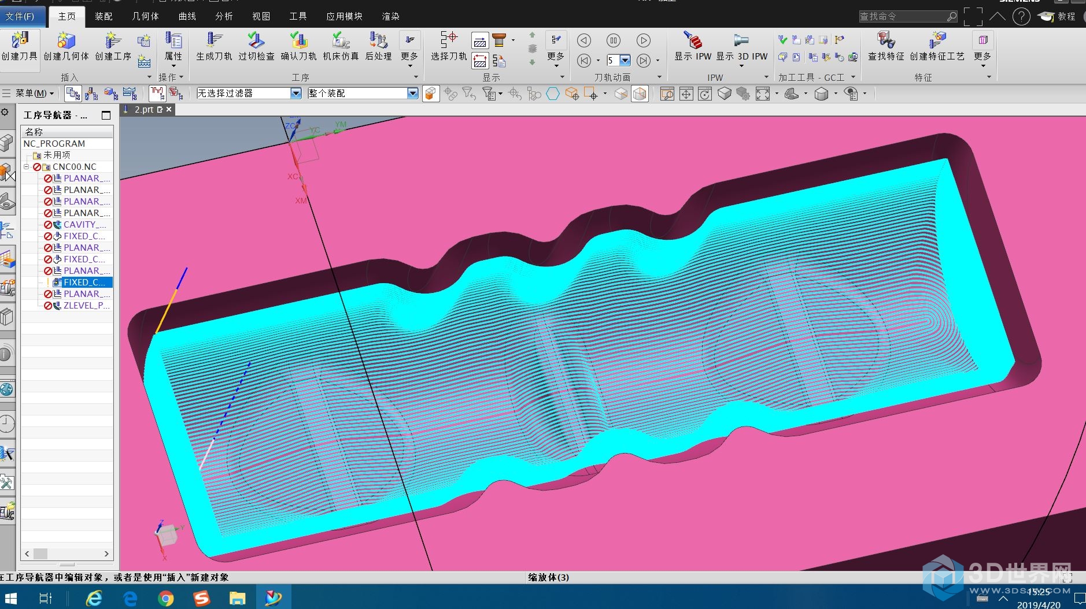
Task: Switch to the 渲染 ribbon tab
Action: pyautogui.click(x=391, y=16)
